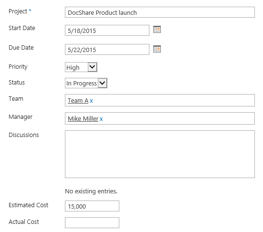Click the empty Actual Cost field

click(x=92, y=223)
